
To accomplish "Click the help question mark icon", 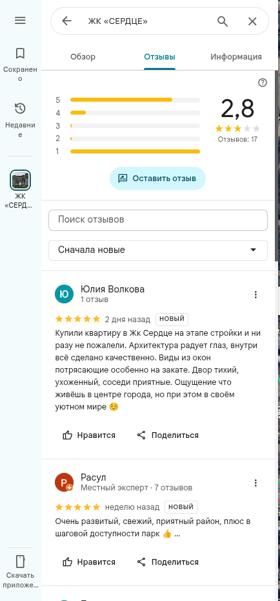I will pyautogui.click(x=263, y=83).
